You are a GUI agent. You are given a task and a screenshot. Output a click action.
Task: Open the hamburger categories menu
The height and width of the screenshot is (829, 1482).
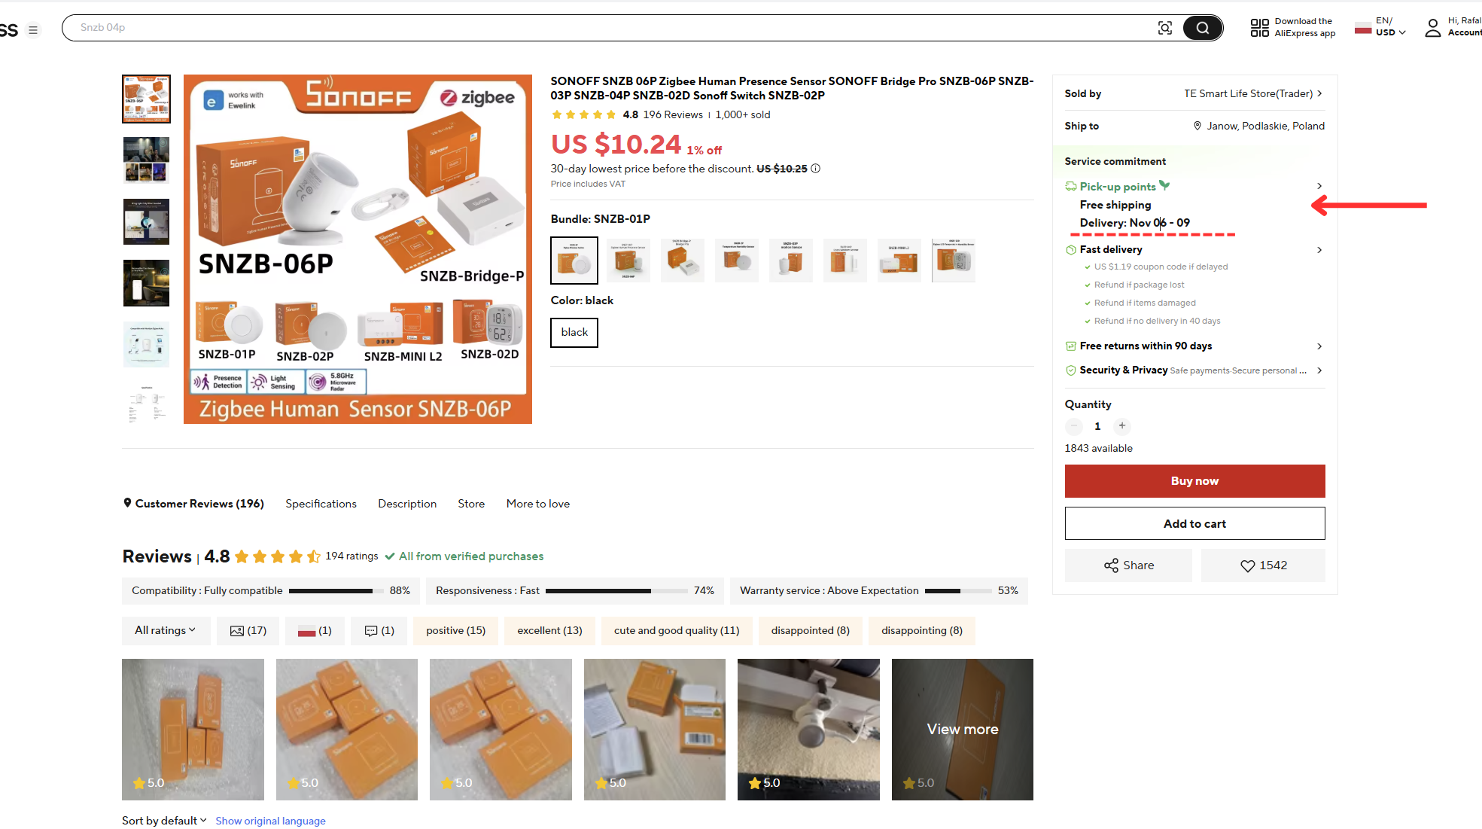33,30
